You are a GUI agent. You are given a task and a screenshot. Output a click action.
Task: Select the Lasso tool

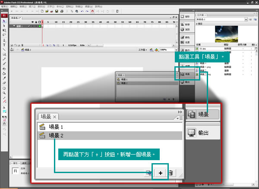click(4, 35)
